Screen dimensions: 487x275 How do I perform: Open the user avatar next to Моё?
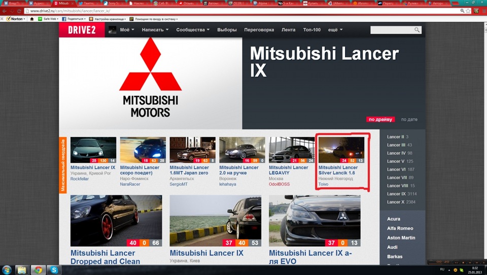tap(112, 30)
